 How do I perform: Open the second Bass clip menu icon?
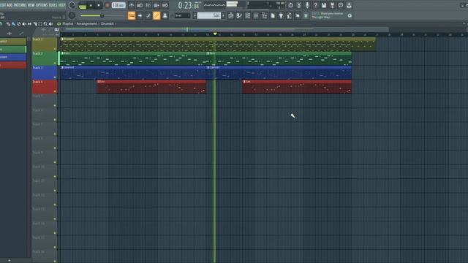(208, 53)
